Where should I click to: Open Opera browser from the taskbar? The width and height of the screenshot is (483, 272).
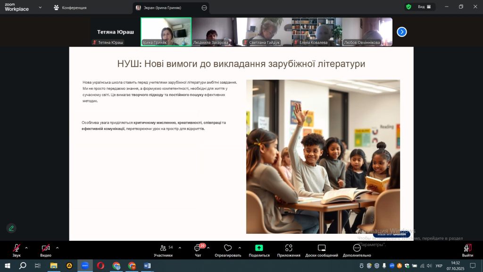(100, 266)
